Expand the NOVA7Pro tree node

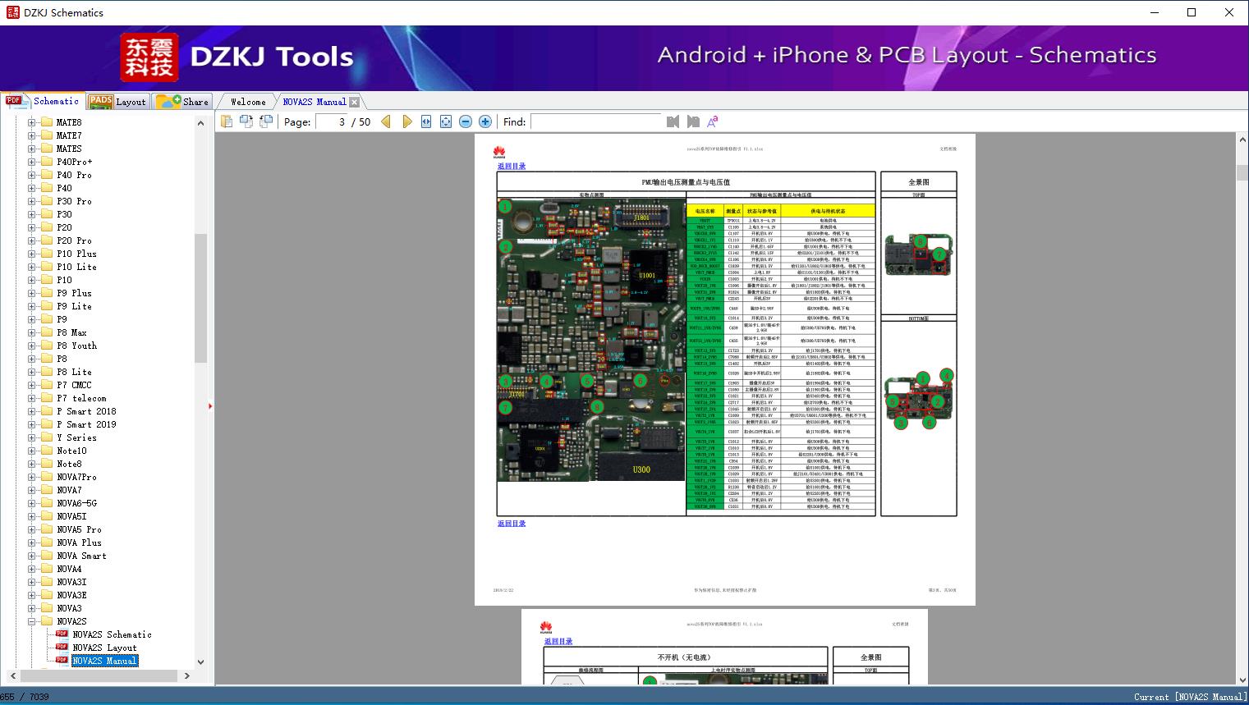click(x=32, y=477)
